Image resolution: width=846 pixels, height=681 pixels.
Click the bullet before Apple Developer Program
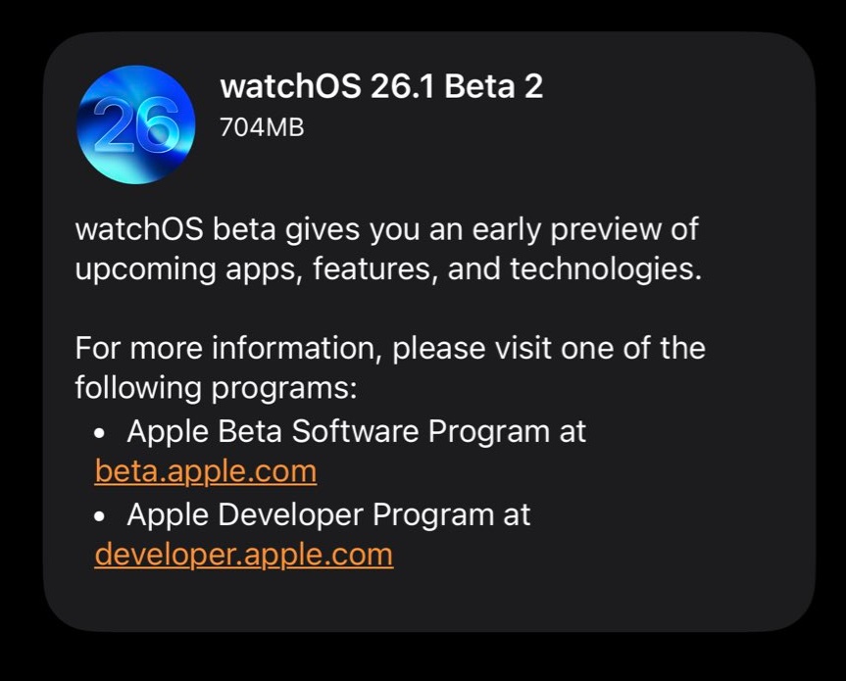click(99, 516)
